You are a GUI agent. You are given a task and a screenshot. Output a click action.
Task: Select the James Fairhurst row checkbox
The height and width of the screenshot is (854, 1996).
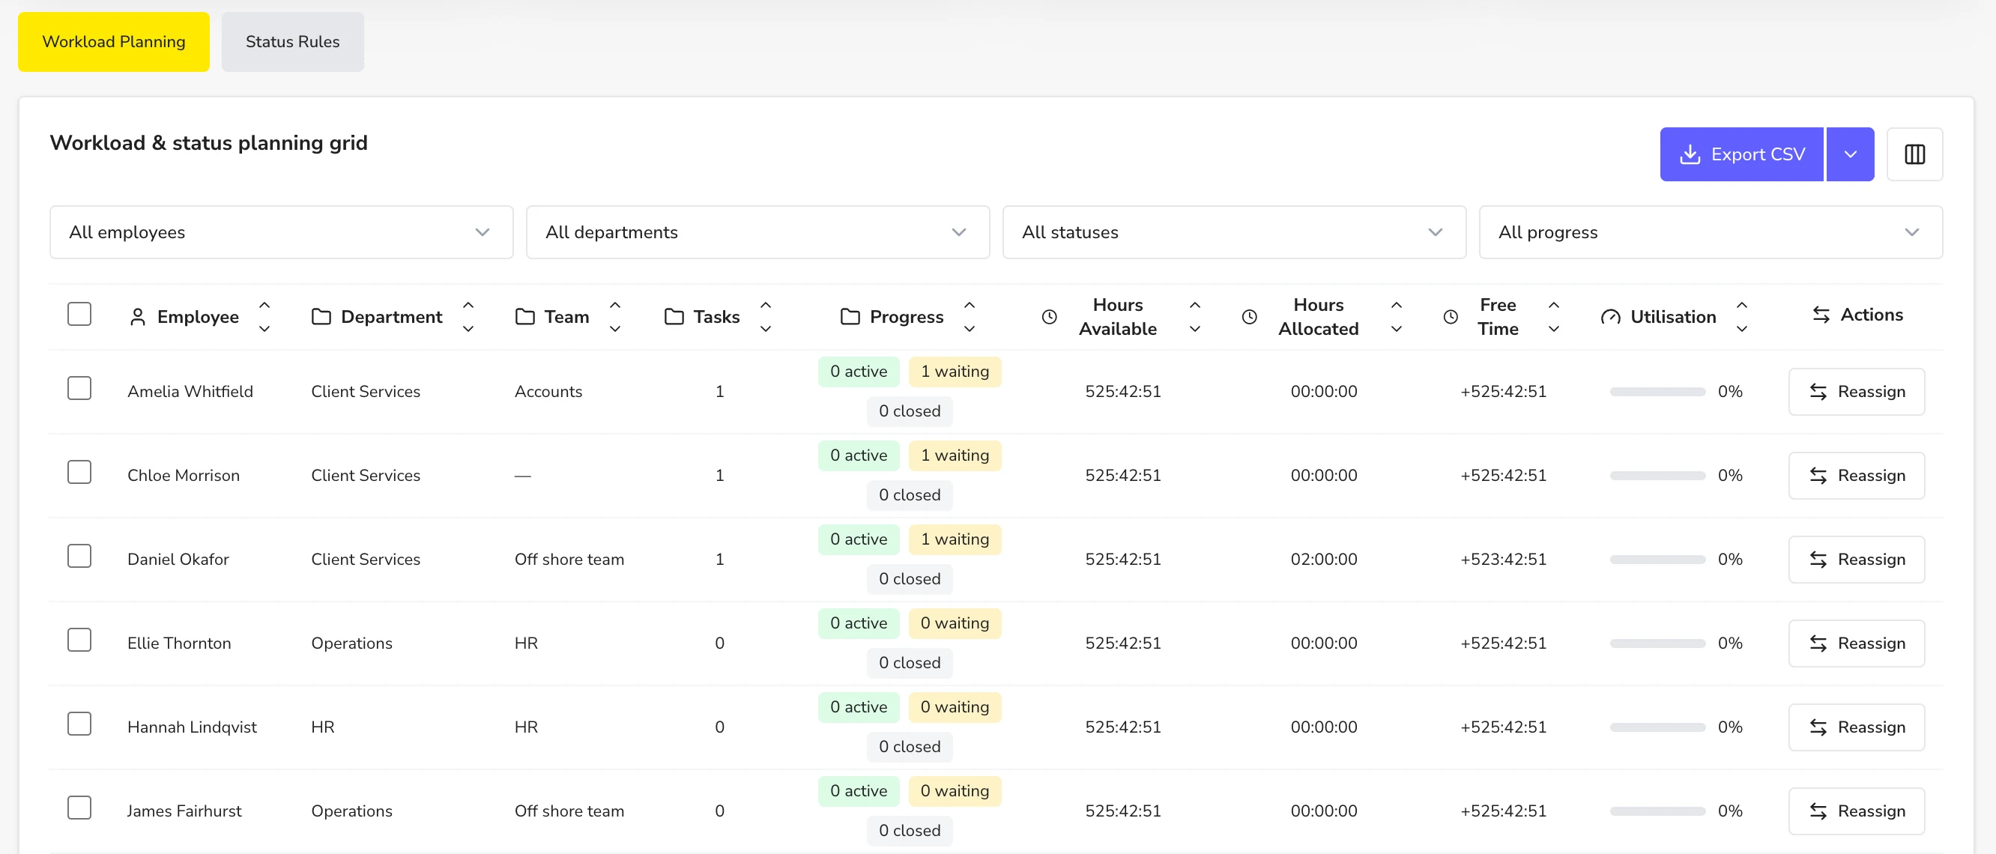[79, 807]
